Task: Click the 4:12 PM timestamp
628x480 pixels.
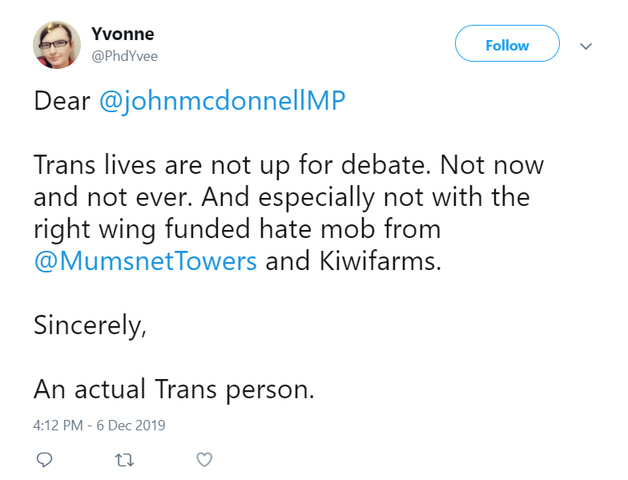Action: tap(58, 425)
